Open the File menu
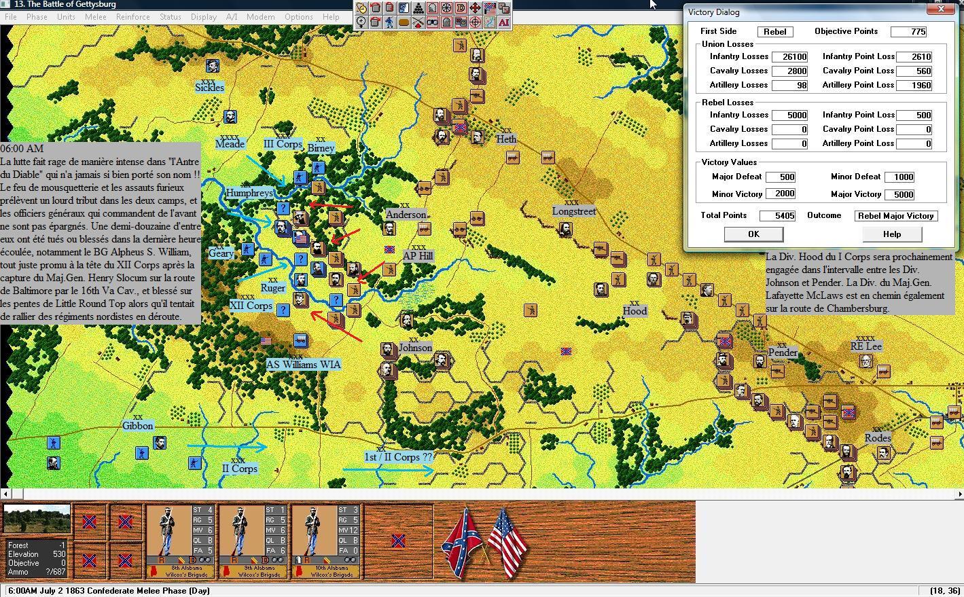The width and height of the screenshot is (964, 597). pos(11,16)
